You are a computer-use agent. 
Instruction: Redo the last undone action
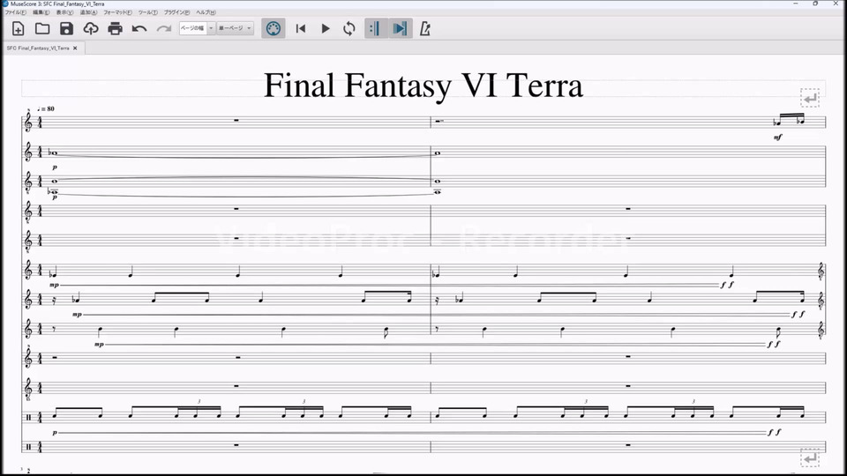[164, 28]
